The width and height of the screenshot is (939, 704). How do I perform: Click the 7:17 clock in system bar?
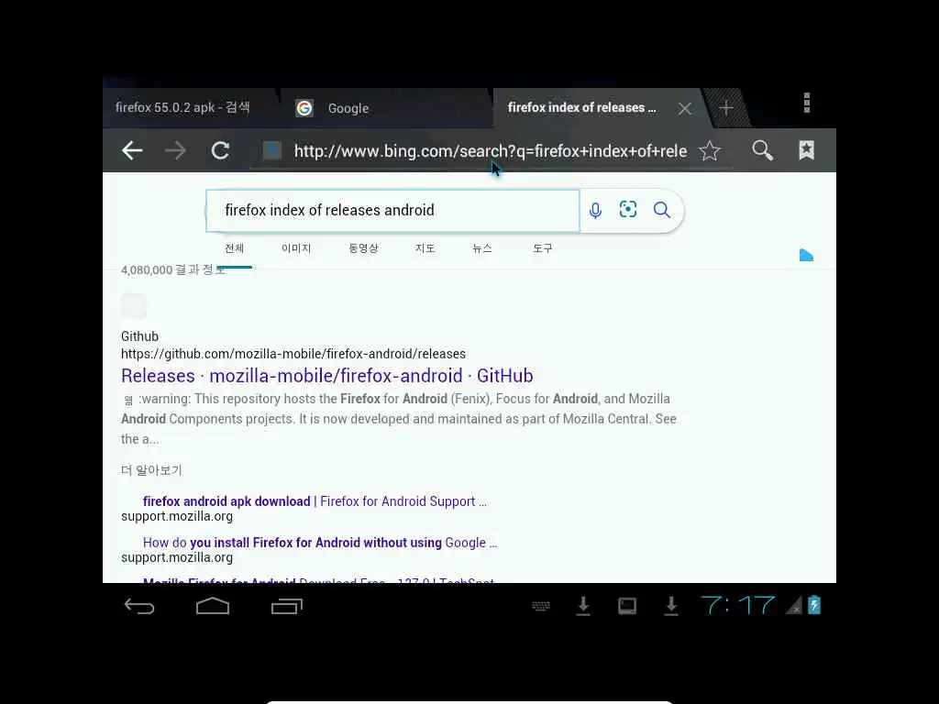[738, 605]
